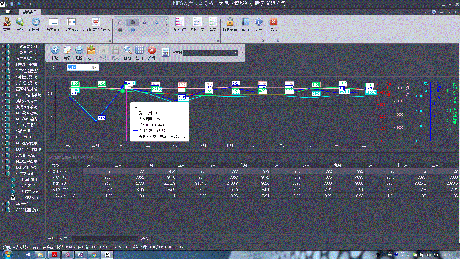Open 2.生产报工 tree item
The height and width of the screenshot is (259, 460).
[30, 186]
